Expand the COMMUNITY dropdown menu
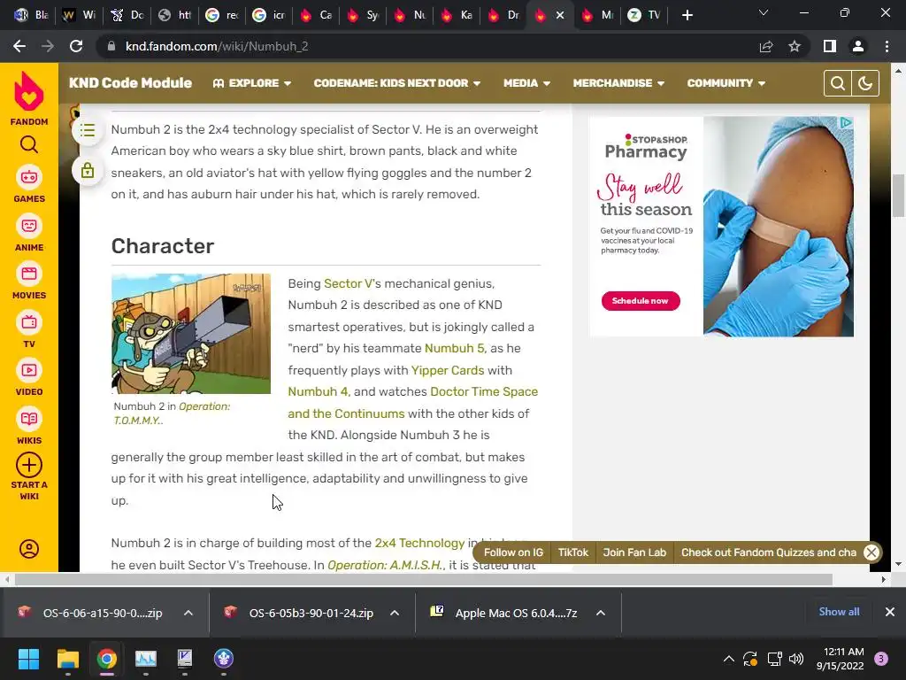The height and width of the screenshot is (680, 906). point(726,83)
